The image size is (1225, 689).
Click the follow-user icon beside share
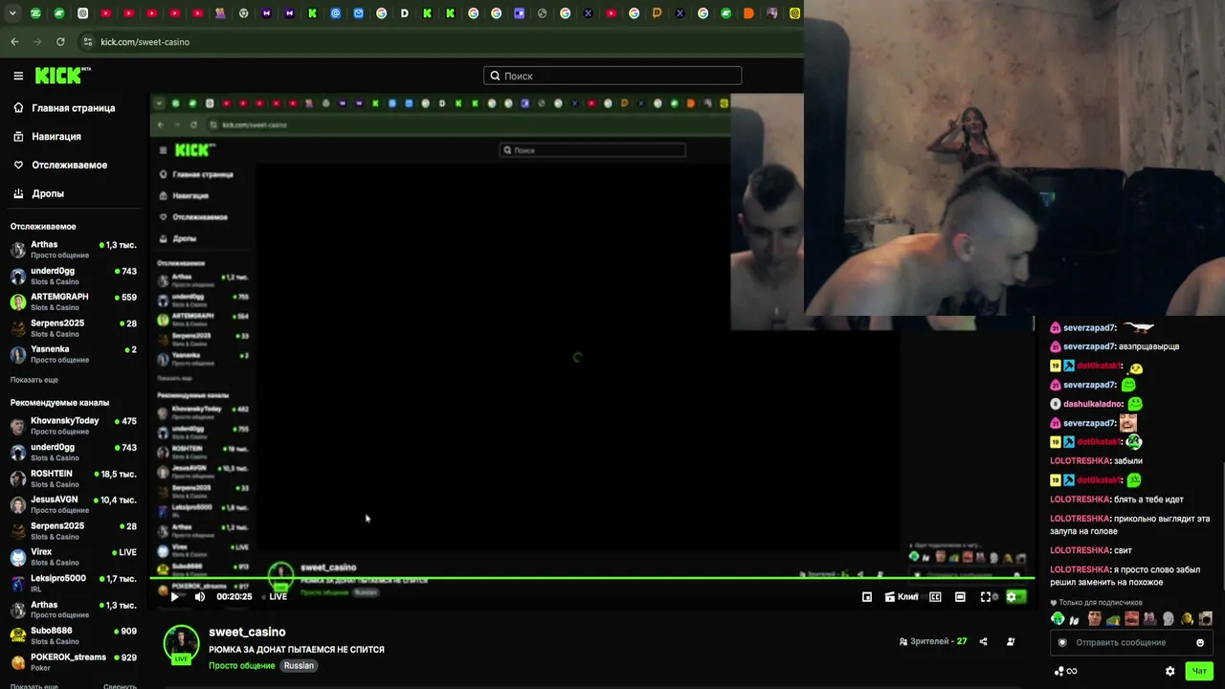[1011, 641]
